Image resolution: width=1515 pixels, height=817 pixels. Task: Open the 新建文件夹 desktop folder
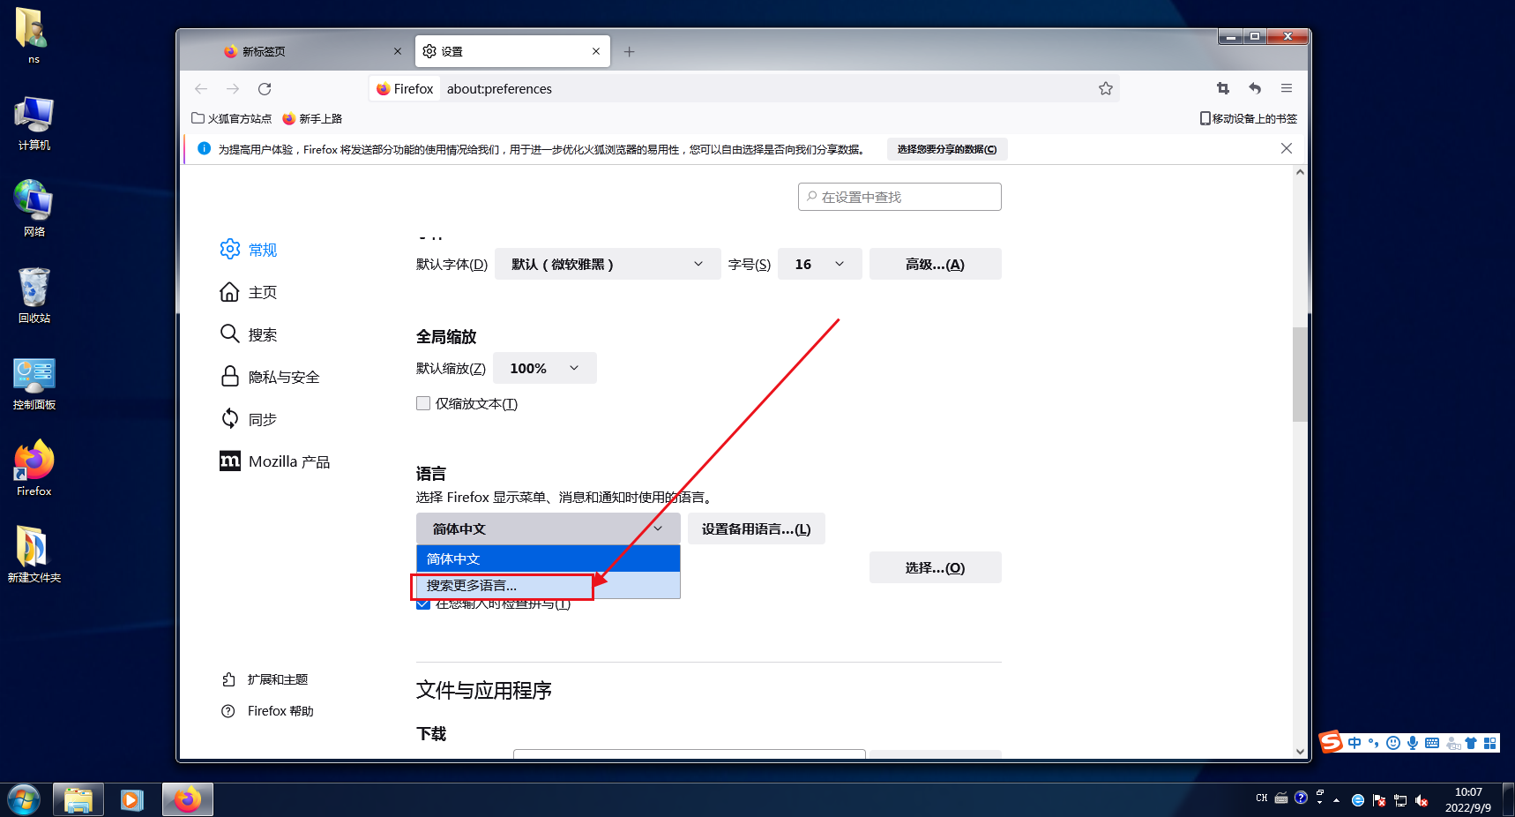(34, 555)
